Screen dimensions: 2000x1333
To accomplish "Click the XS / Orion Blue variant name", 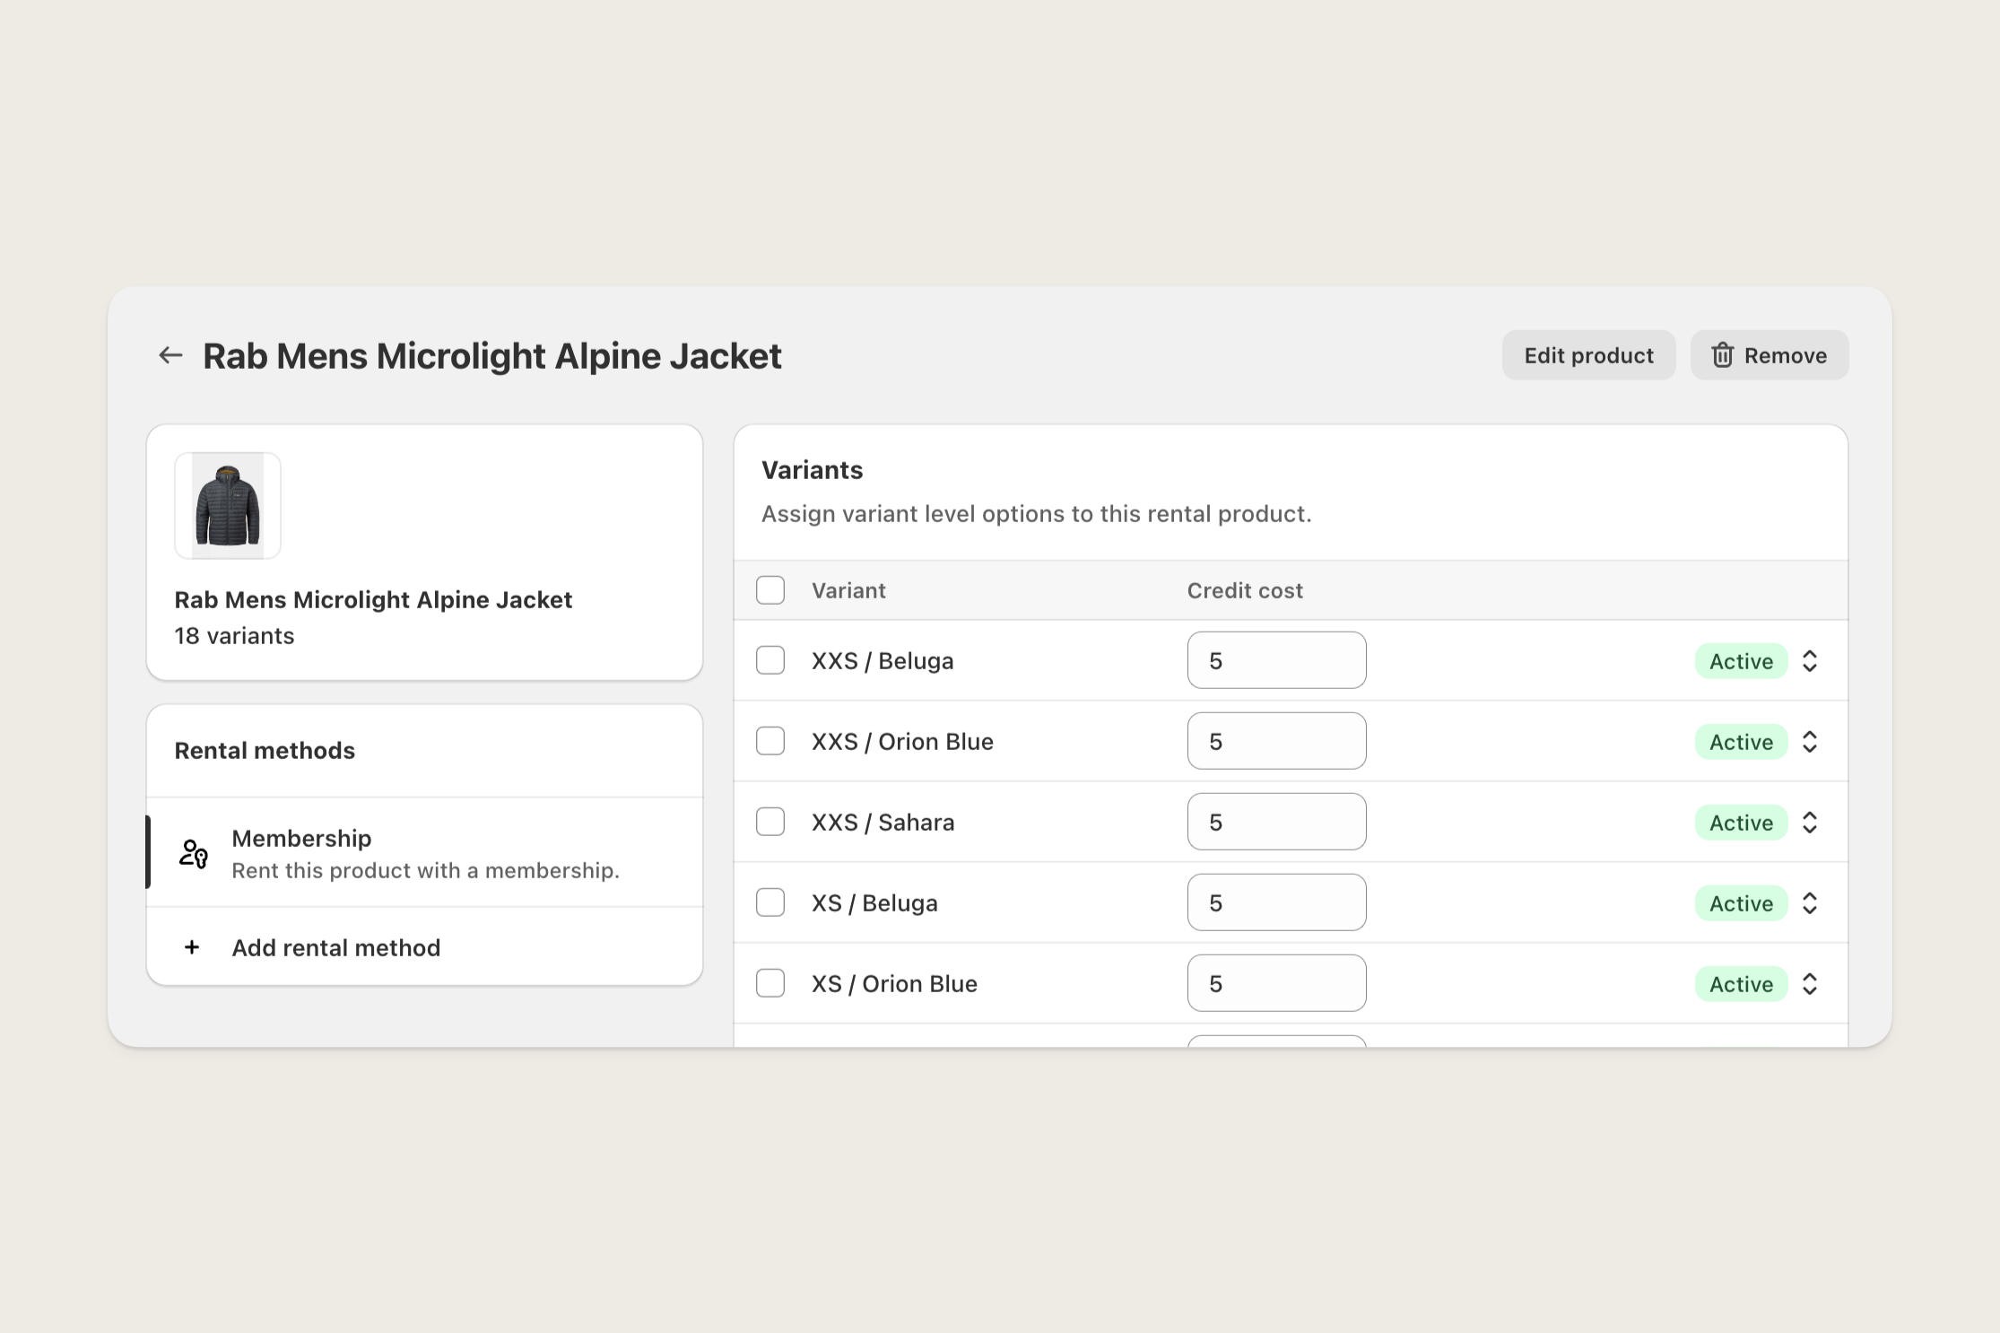I will tap(894, 984).
